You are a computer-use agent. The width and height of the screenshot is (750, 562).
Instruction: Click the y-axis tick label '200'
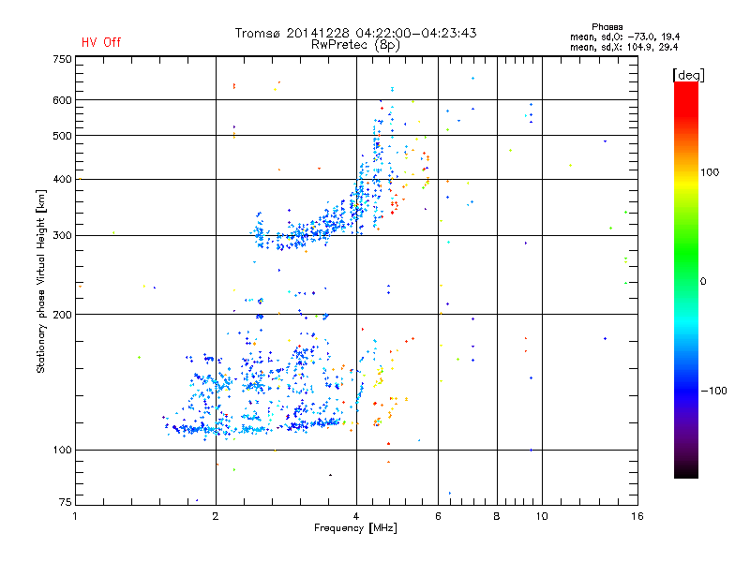click(62, 315)
